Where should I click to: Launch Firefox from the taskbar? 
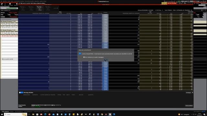pyautogui.click(x=49, y=114)
